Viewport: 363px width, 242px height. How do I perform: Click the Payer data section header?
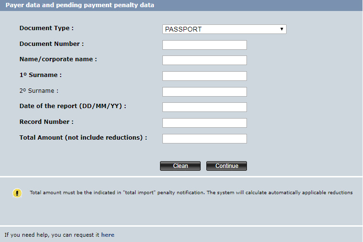80,5
